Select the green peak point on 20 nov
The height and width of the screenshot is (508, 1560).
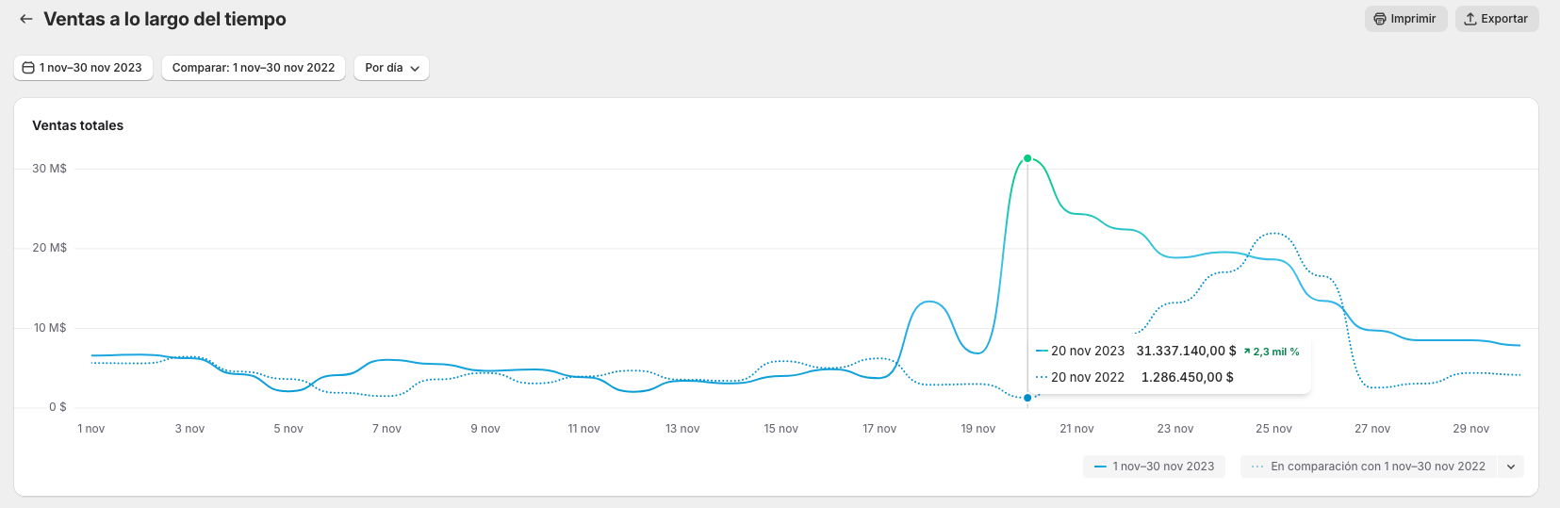coord(1027,158)
